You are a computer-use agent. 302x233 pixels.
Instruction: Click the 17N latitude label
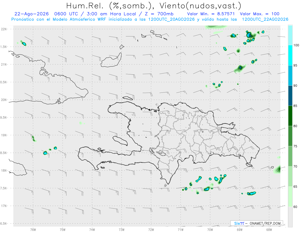tap(4, 206)
